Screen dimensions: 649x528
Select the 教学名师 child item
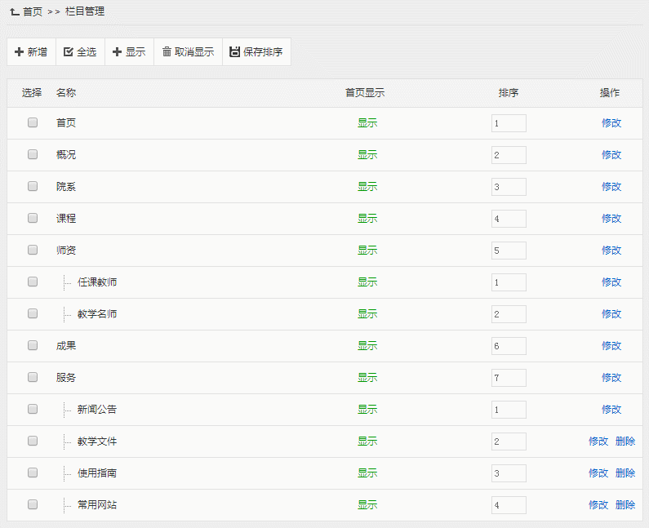[x=97, y=314]
